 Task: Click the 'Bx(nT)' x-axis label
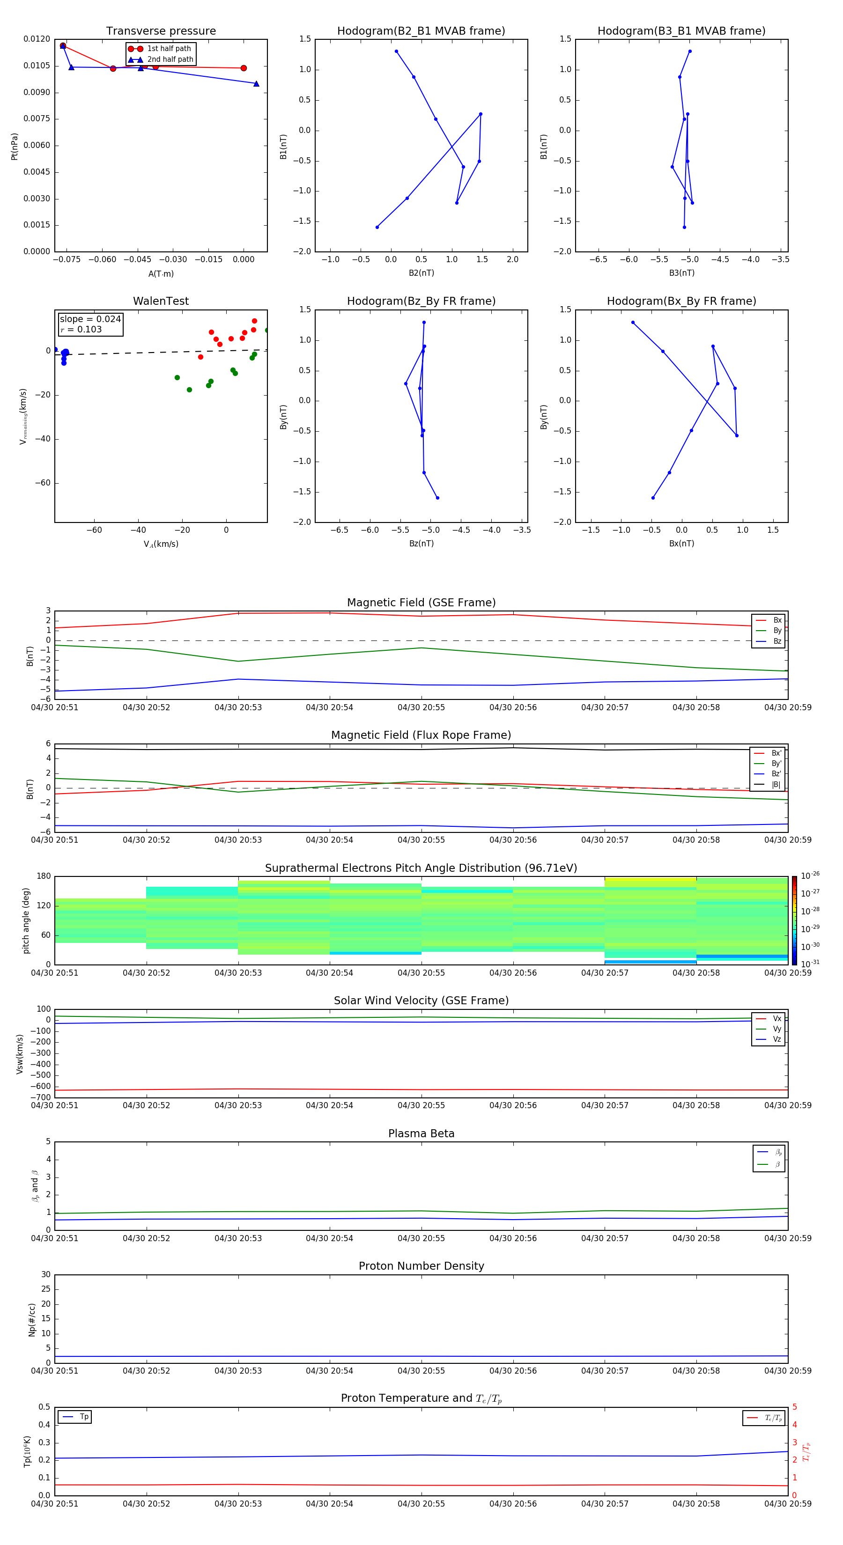(x=681, y=544)
